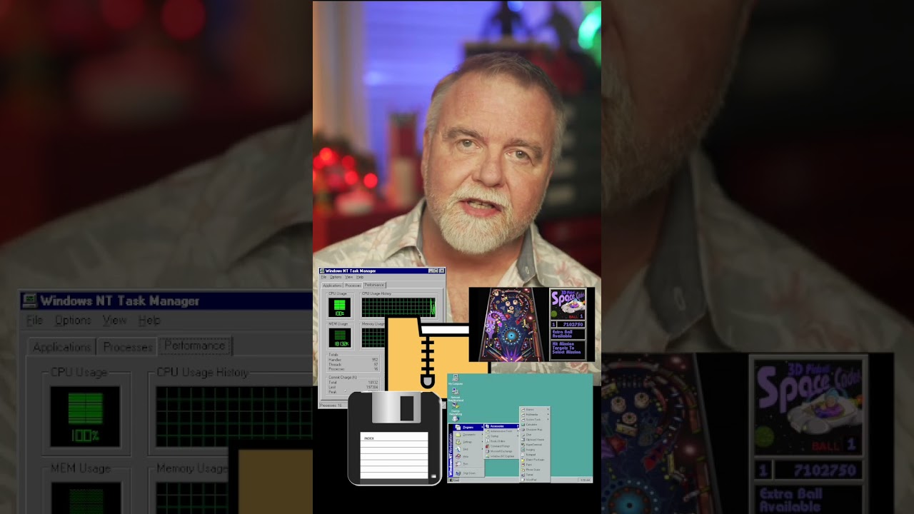Open Network Neighborhood desktop icon
Image resolution: width=914 pixels, height=514 pixels.
[x=455, y=395]
